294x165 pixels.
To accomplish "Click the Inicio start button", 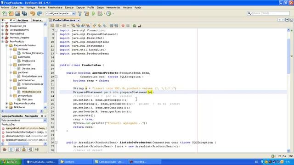I will coord(11,162).
